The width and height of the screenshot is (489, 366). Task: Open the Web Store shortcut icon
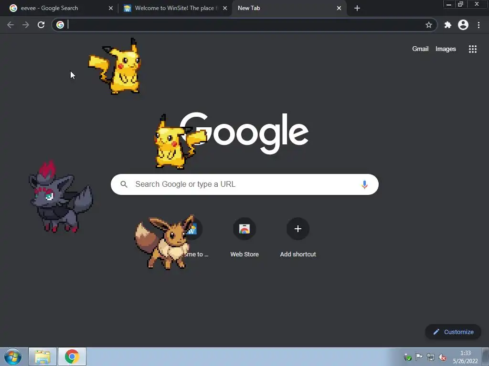(x=244, y=229)
